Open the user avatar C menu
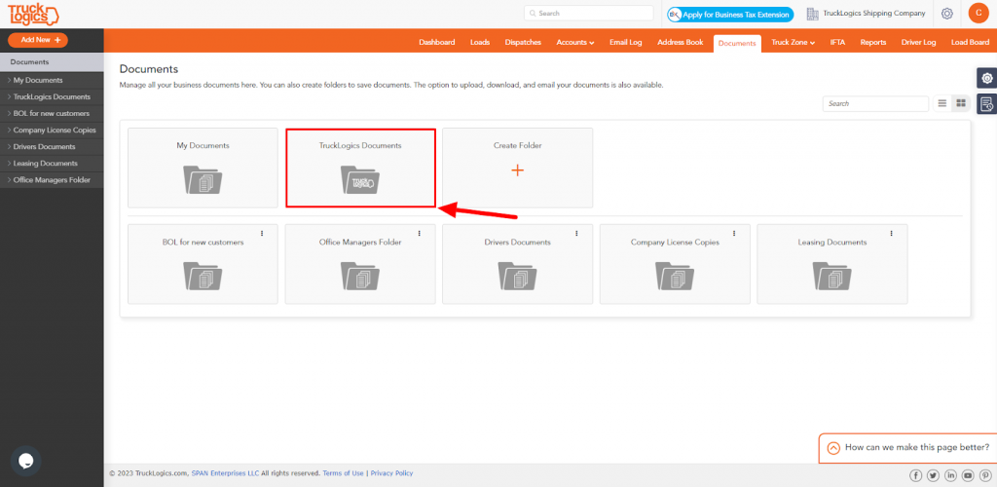Screen dimensions: 997x487 point(978,14)
